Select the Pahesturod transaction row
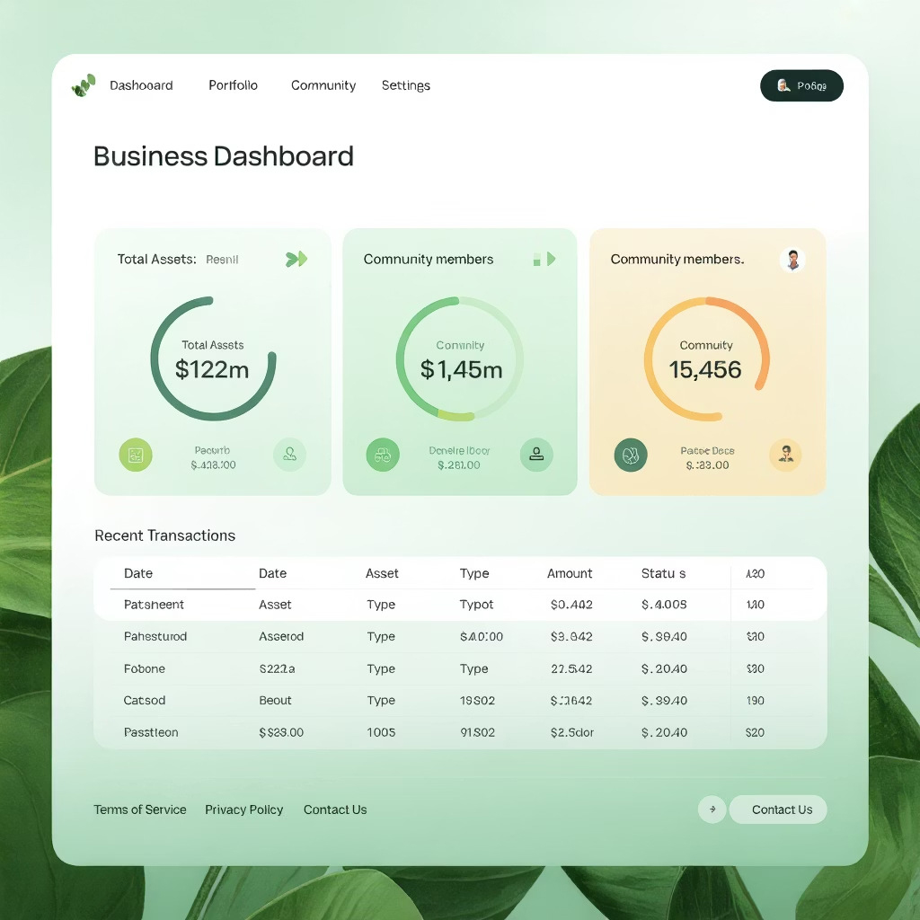The image size is (920, 920). pos(459,636)
